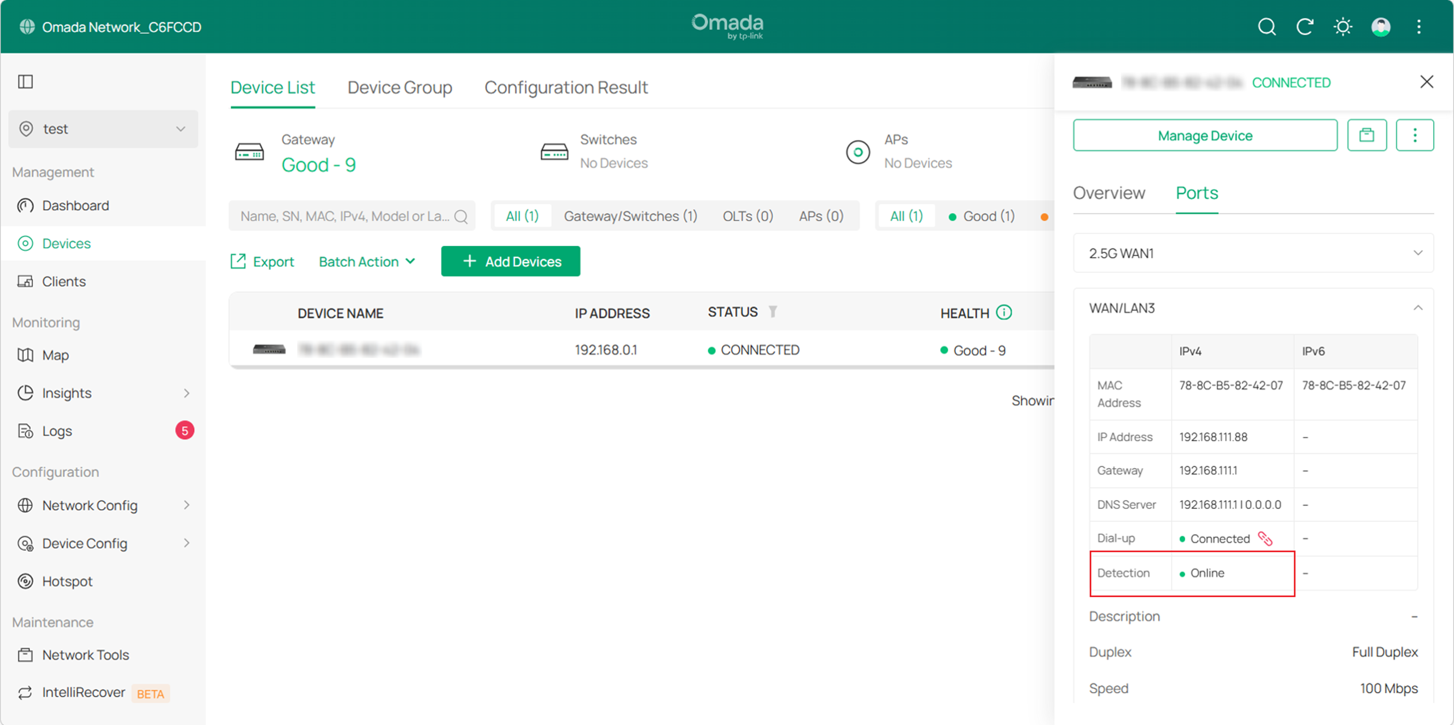Click the device search input field
Image resolution: width=1454 pixels, height=725 pixels.
(x=344, y=216)
